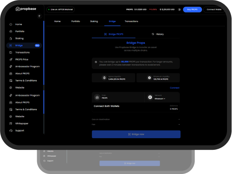This screenshot has width=232, height=174.
Task: Expand the Ethereum network dropdown
Action: [x=160, y=99]
